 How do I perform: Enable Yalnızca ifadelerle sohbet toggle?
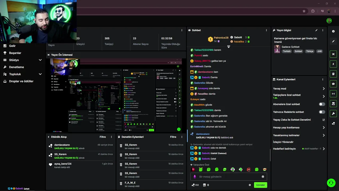point(322,112)
